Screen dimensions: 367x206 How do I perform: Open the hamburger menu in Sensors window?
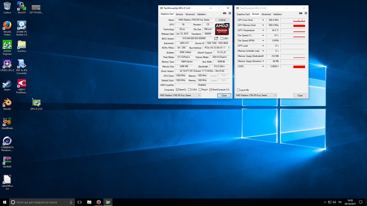[x=306, y=13]
